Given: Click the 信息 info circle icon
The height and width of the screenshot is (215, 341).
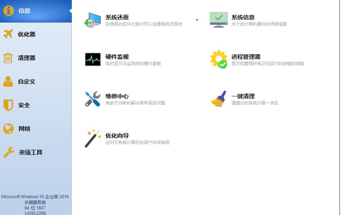Looking at the screenshot, I should [x=8, y=10].
